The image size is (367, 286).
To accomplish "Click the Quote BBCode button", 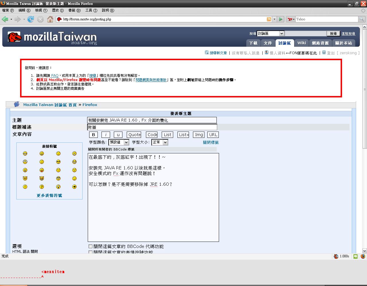I will (x=134, y=135).
